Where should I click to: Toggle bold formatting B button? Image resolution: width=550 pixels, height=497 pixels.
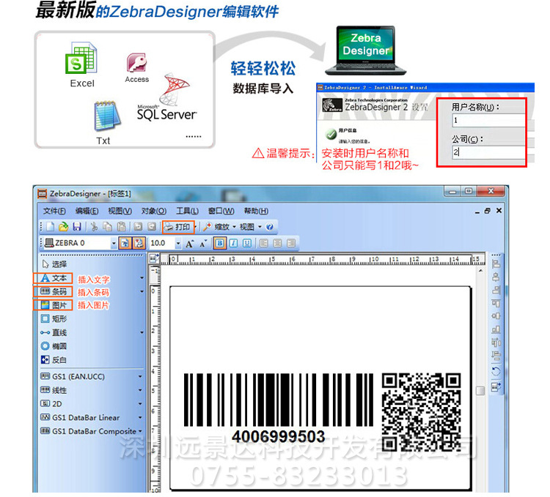pos(219,243)
